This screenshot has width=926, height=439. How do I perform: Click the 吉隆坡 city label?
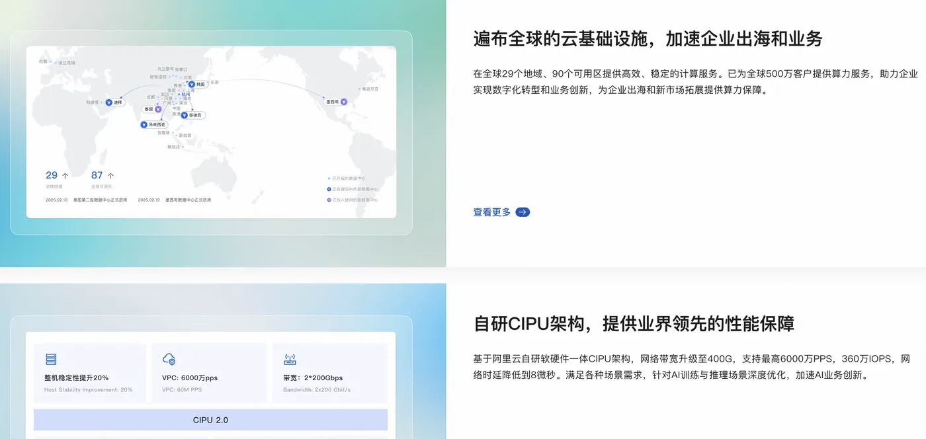[163, 133]
